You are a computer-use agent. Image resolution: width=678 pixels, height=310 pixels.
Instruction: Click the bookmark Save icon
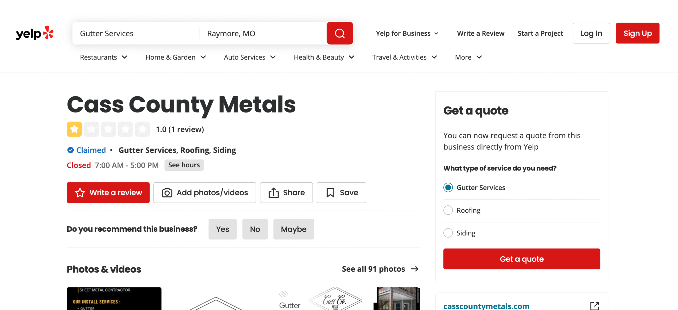click(330, 192)
